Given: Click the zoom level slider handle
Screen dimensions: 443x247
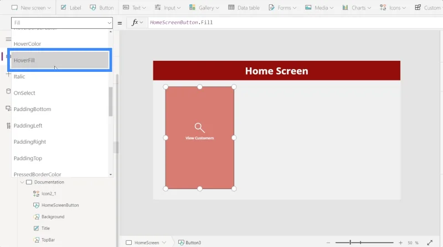Looking at the screenshot, I should pyautogui.click(x=351, y=243).
